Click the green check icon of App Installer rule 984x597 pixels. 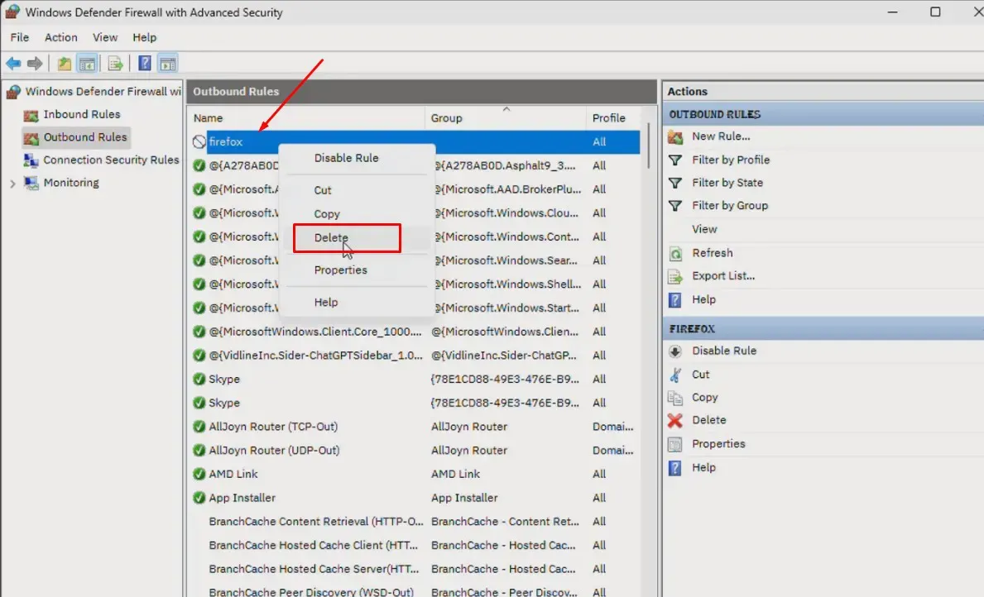click(199, 498)
